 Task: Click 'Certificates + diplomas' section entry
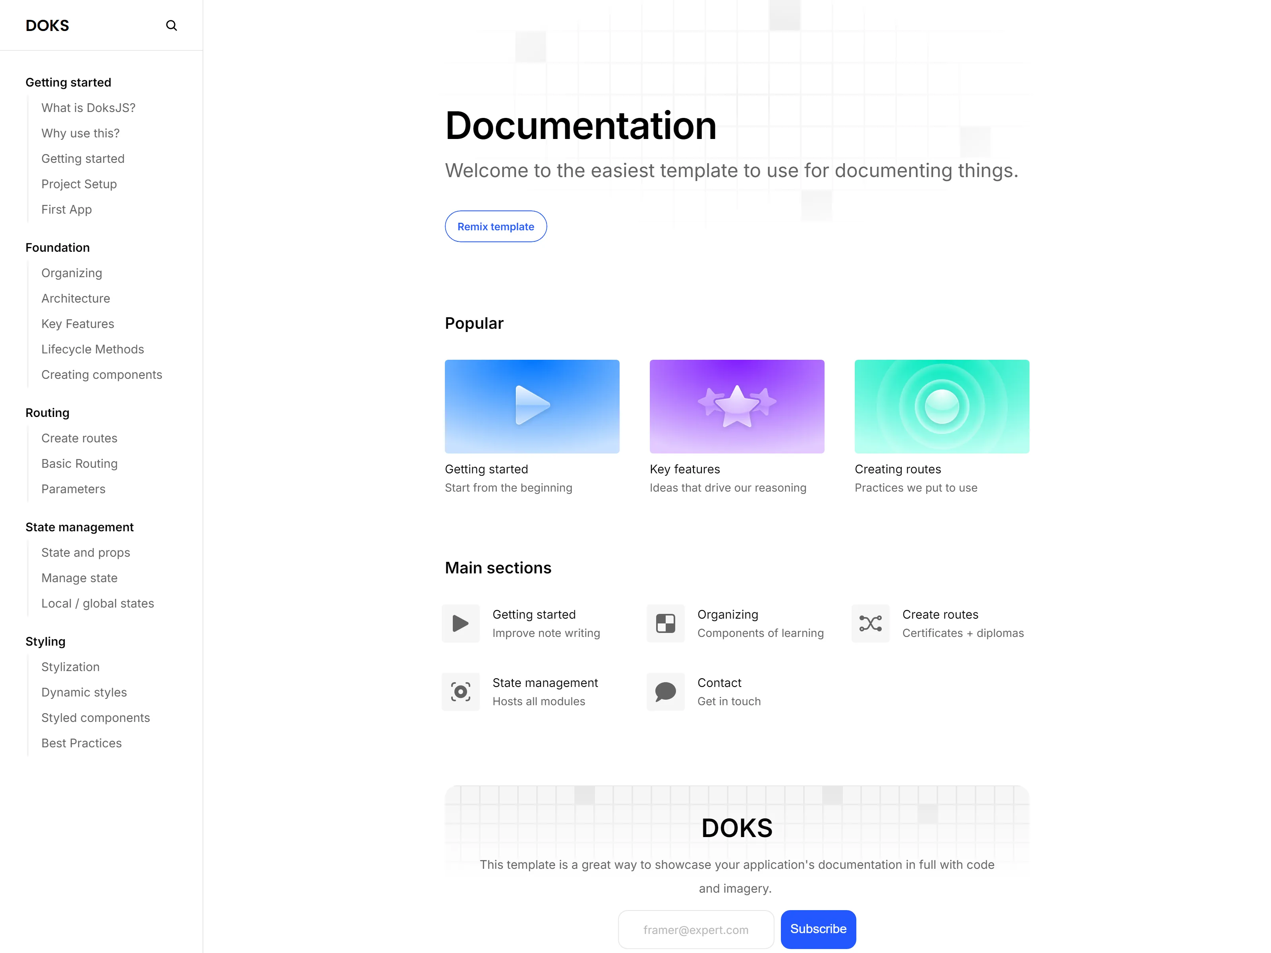[x=963, y=633]
